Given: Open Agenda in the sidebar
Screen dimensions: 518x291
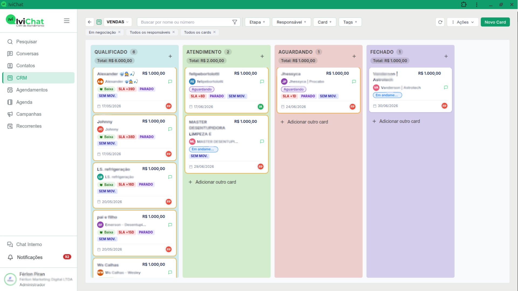Looking at the screenshot, I should tap(38, 102).
